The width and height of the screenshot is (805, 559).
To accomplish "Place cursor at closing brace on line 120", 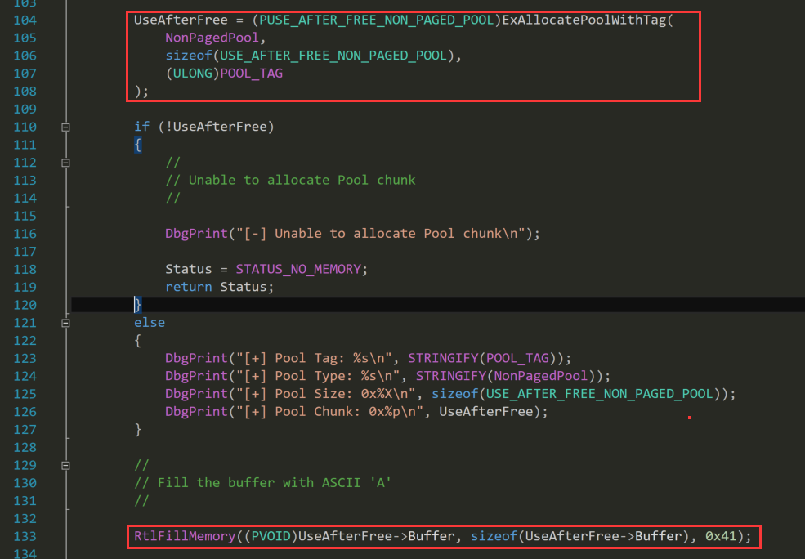I will pos(137,305).
